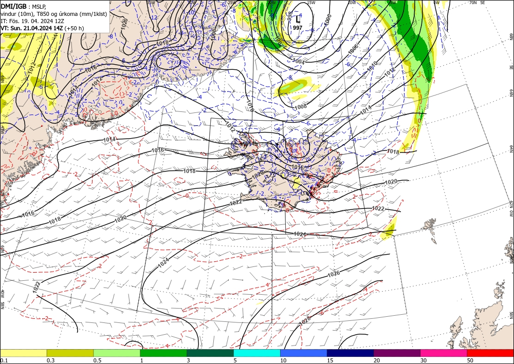The height and width of the screenshot is (364, 514).
Task: Click the '997' central pressure value
Action: point(298,28)
